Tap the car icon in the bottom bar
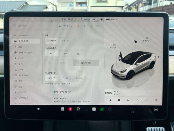The height and width of the screenshot is (131, 174). point(156,109)
